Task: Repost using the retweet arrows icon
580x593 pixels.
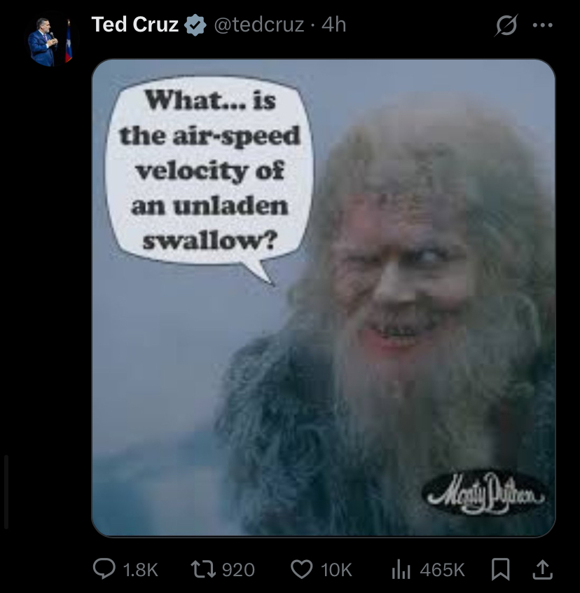Action: pos(203,570)
